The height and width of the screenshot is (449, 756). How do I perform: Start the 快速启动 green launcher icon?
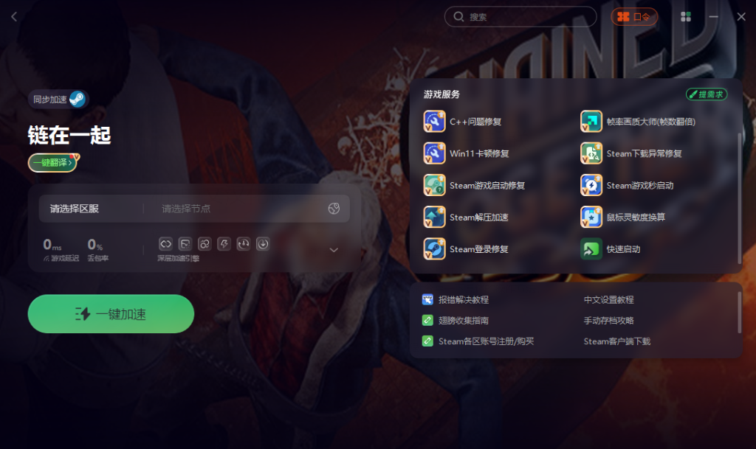click(591, 248)
